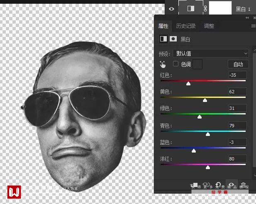Clip adjustment to layer below icon
256x204 pixels.
[194, 185]
